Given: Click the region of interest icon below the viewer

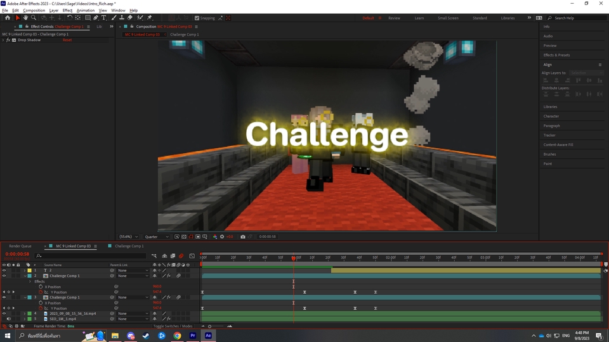Looking at the screenshot, I should (198, 236).
